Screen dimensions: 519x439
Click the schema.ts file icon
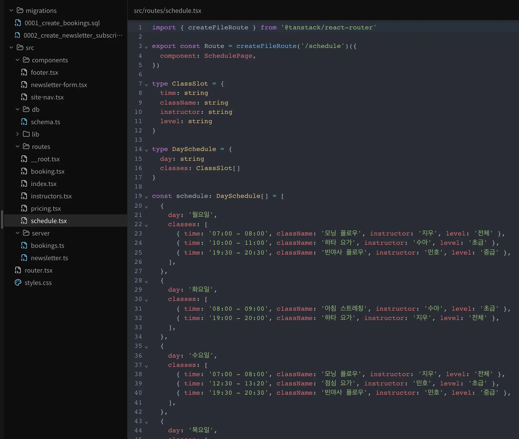tap(24, 122)
